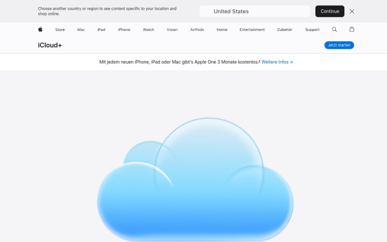Click the Apple logo home icon
The image size is (387, 242).
[x=40, y=30]
